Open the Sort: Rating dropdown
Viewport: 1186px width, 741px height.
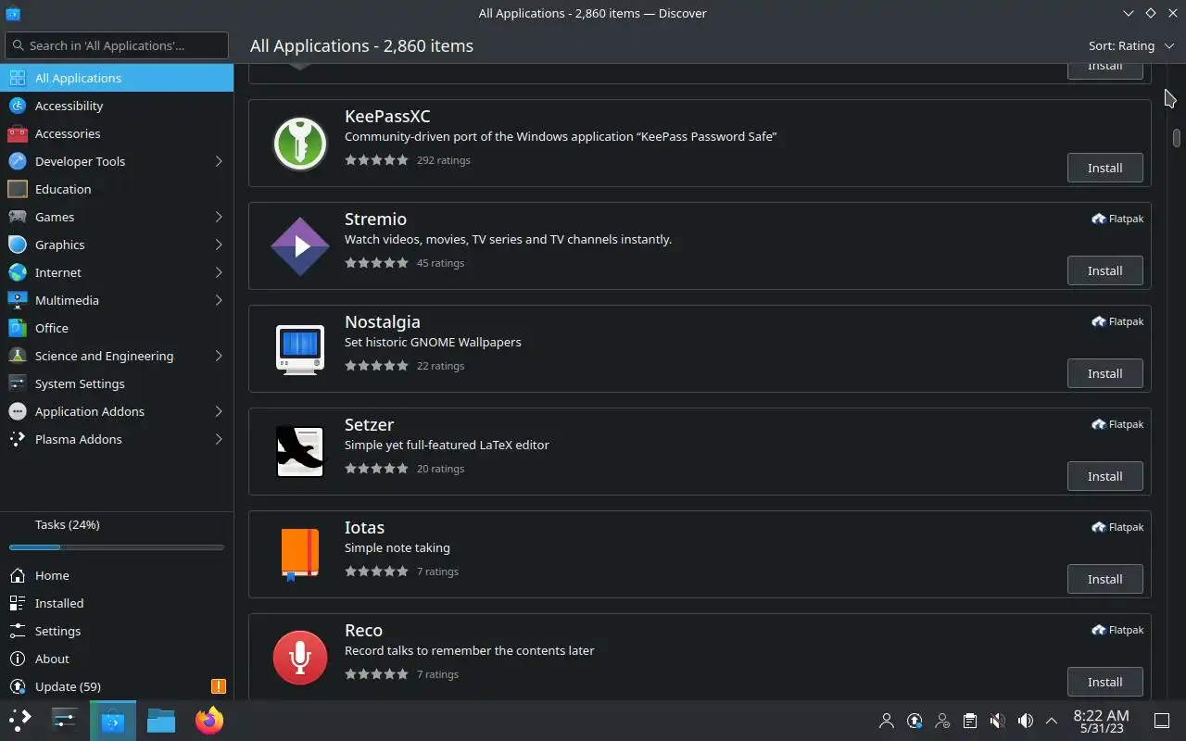(1130, 45)
